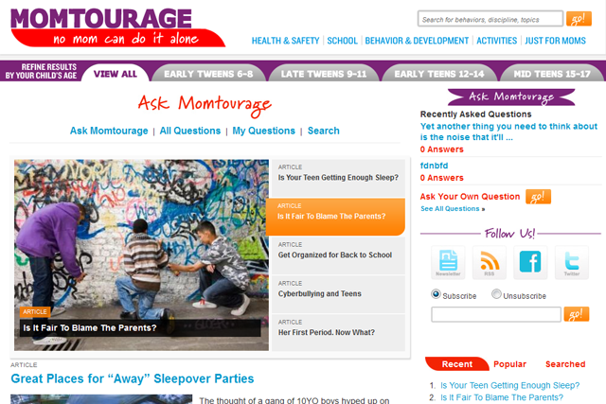Open the Just For Moms menu
The width and height of the screenshot is (606, 404).
(555, 41)
